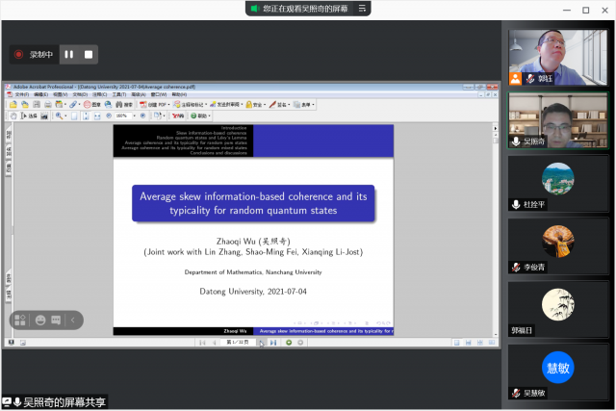Click the 录制中 recording indicator

click(x=33, y=55)
